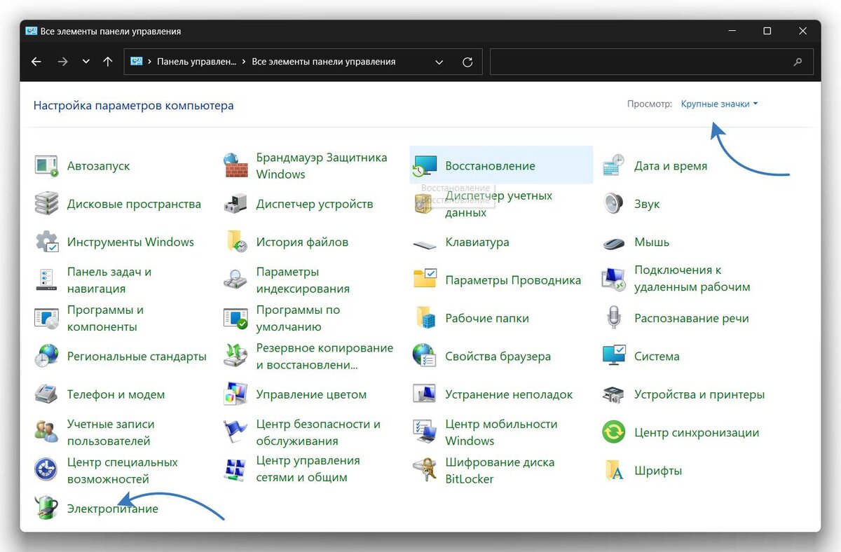The height and width of the screenshot is (552, 841).
Task: Click the Мышь mouse icon
Action: tap(614, 242)
